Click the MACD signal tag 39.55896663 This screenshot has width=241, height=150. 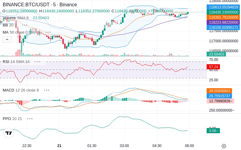coord(219,91)
